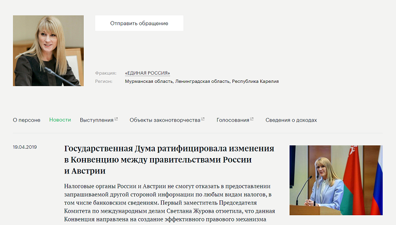This screenshot has width=396, height=225.
Task: Click the Регион label
Action: [103, 81]
